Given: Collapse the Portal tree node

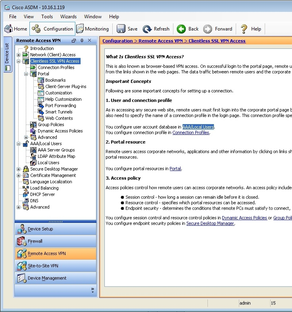Looking at the screenshot, I should pyautogui.click(x=26, y=74).
